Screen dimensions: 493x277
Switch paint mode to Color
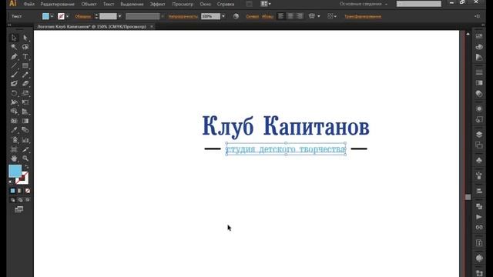pyautogui.click(x=12, y=191)
